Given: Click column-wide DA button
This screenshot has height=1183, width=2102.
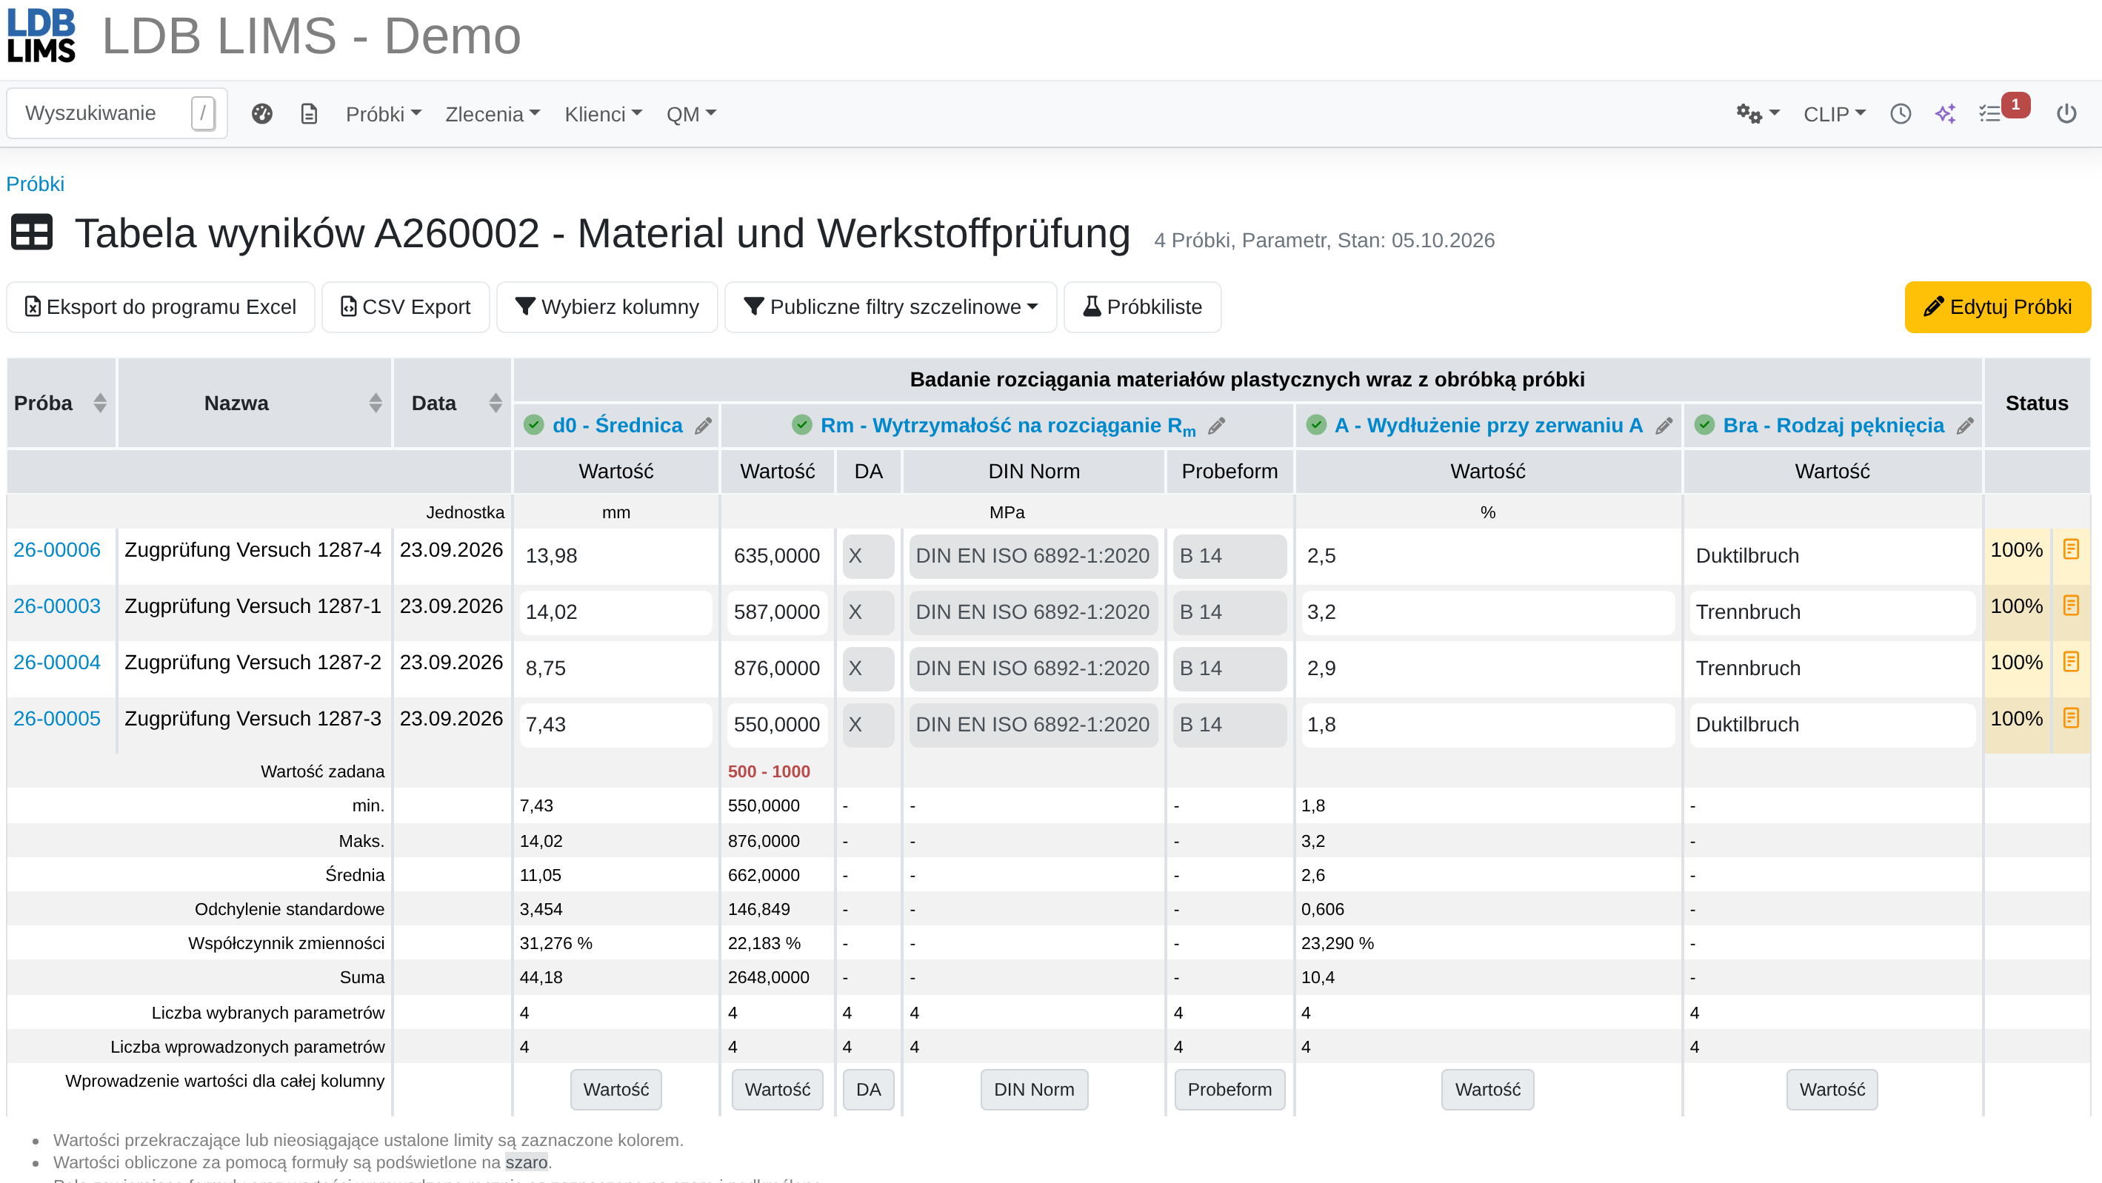Looking at the screenshot, I should pos(868,1089).
